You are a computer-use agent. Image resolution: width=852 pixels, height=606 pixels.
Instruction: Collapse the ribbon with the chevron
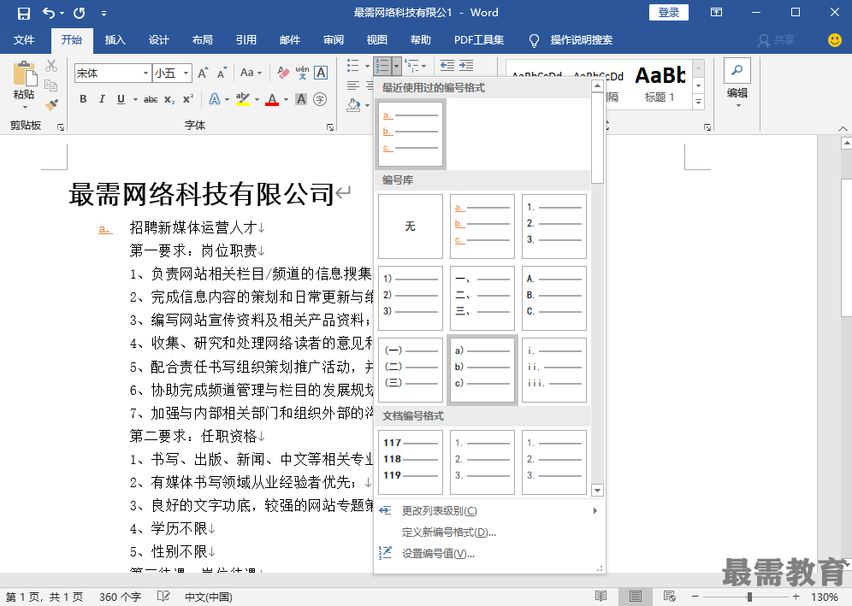point(843,128)
